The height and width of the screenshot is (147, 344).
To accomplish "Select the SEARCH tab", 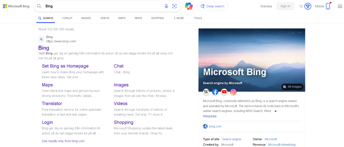I will [46, 18].
